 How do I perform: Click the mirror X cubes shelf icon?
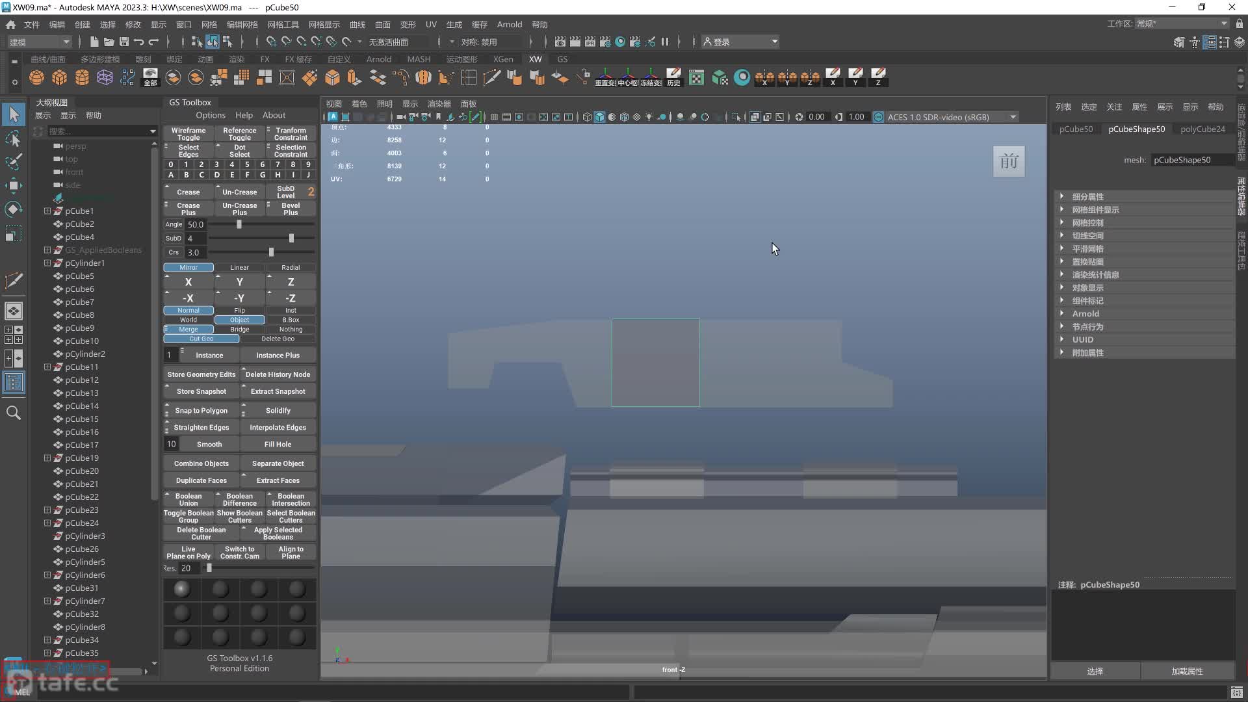(x=764, y=77)
